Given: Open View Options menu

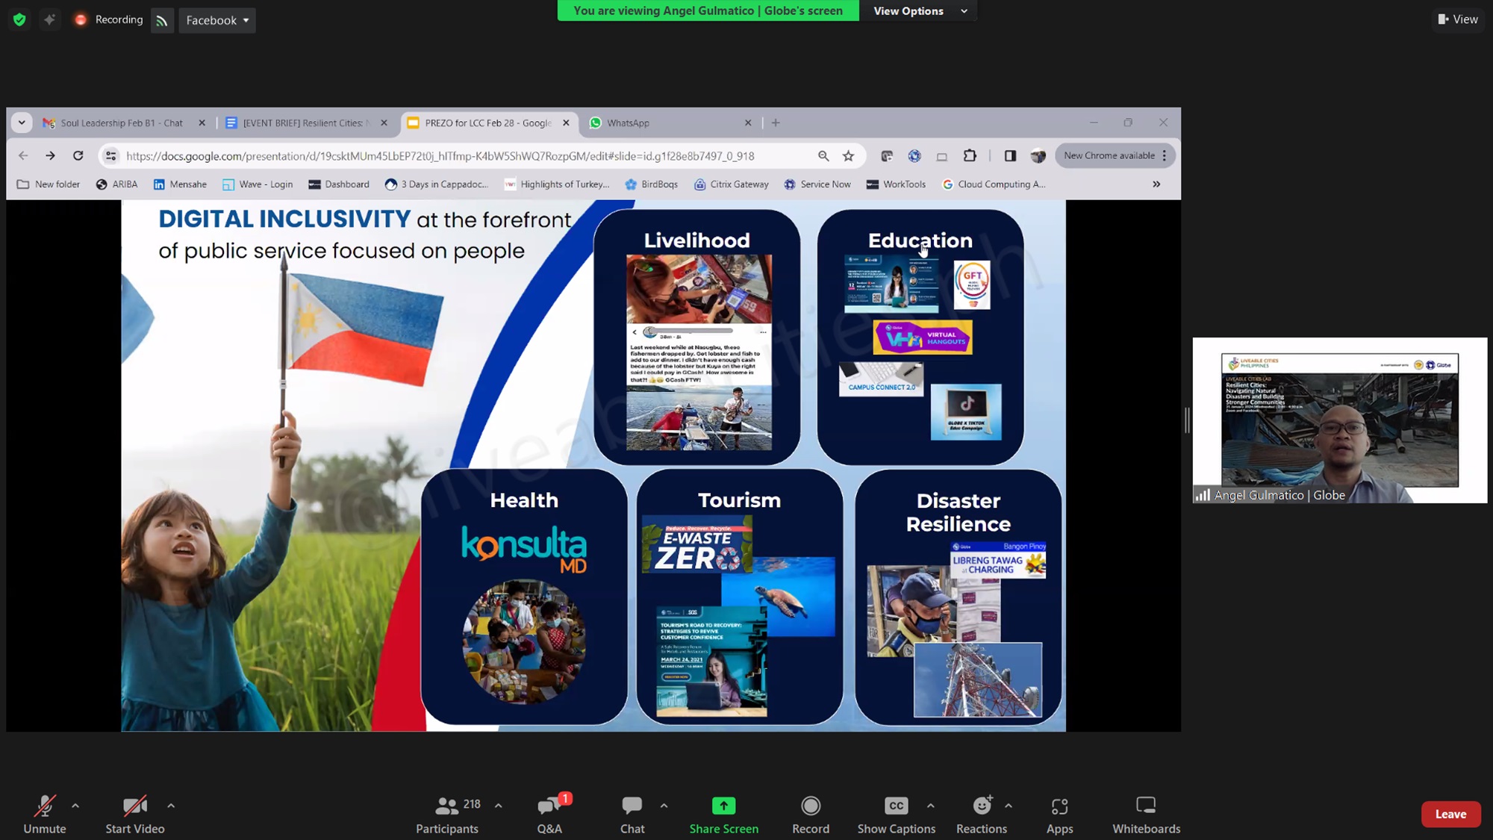Looking at the screenshot, I should click(920, 11).
